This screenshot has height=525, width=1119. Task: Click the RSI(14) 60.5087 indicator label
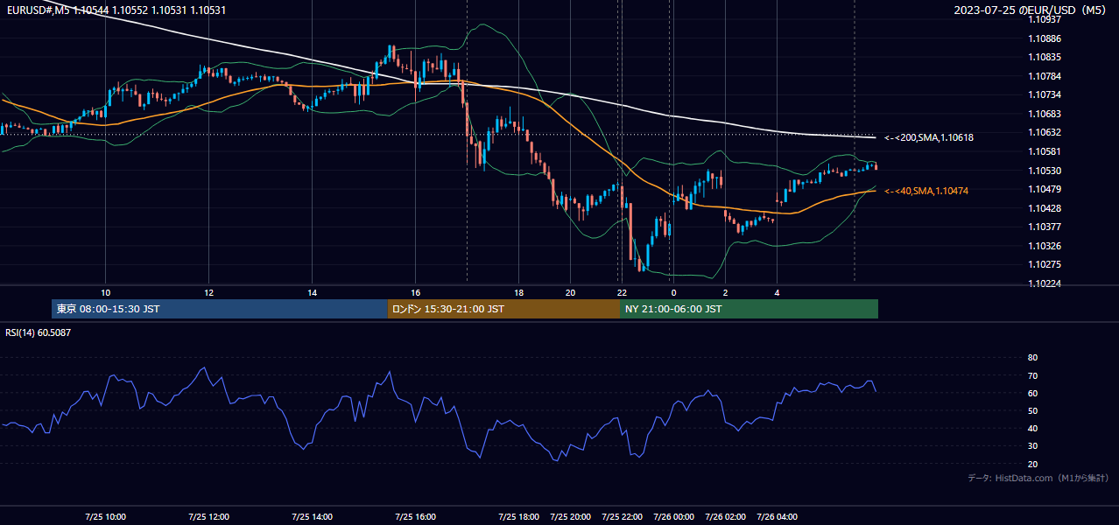pyautogui.click(x=39, y=332)
